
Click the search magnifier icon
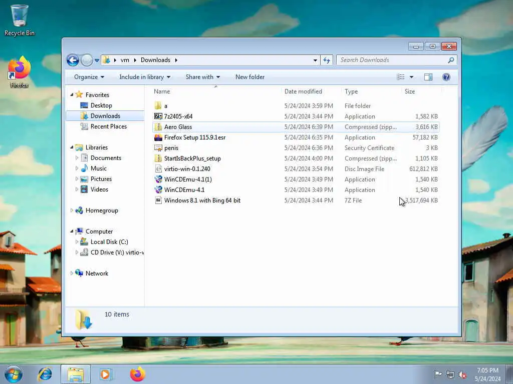tap(451, 60)
